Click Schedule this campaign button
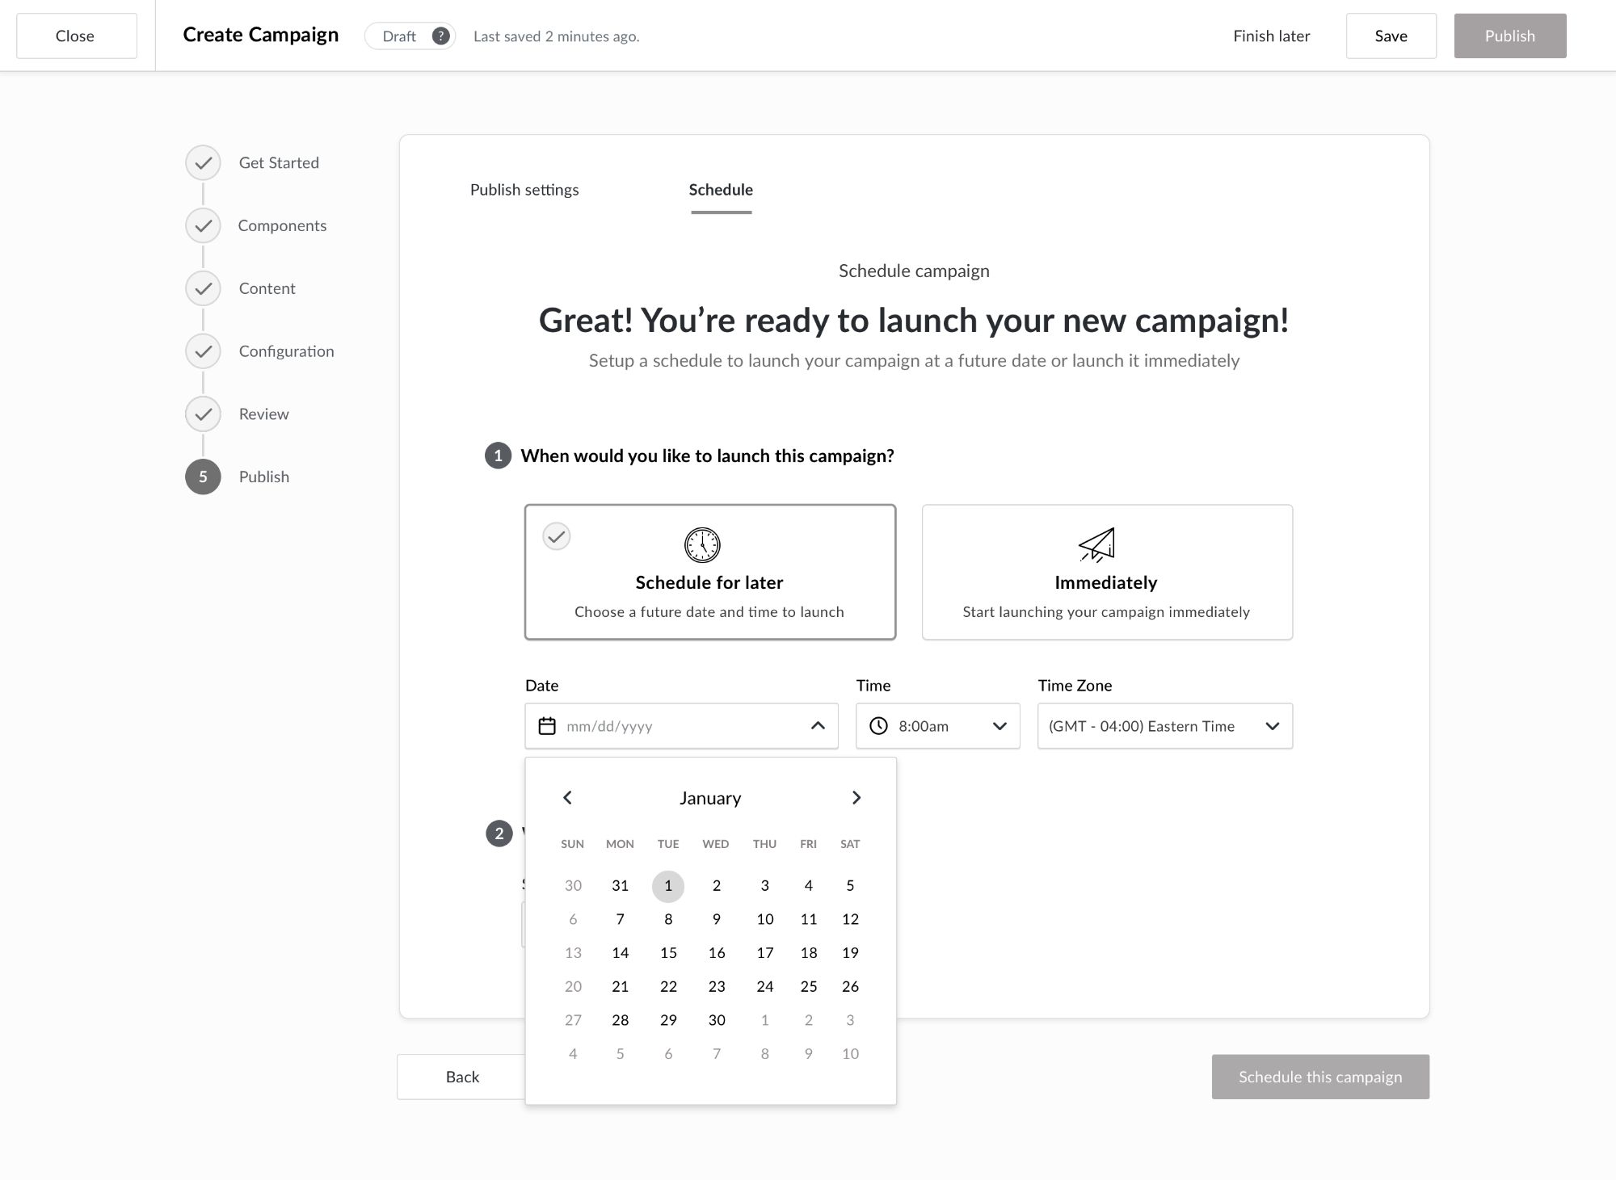 point(1320,1077)
